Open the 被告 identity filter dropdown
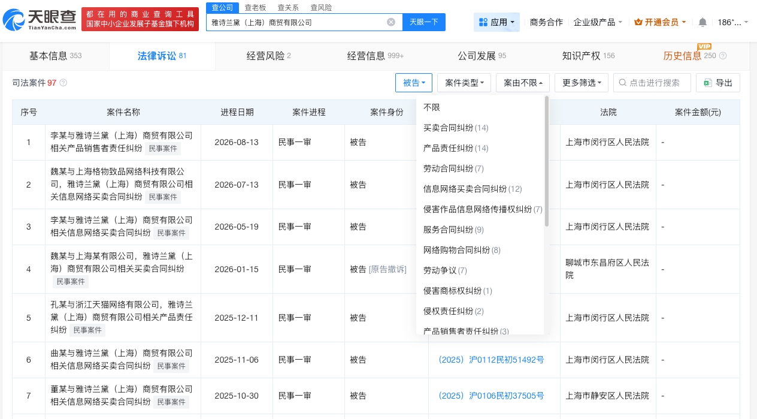The width and height of the screenshot is (757, 419). (414, 83)
